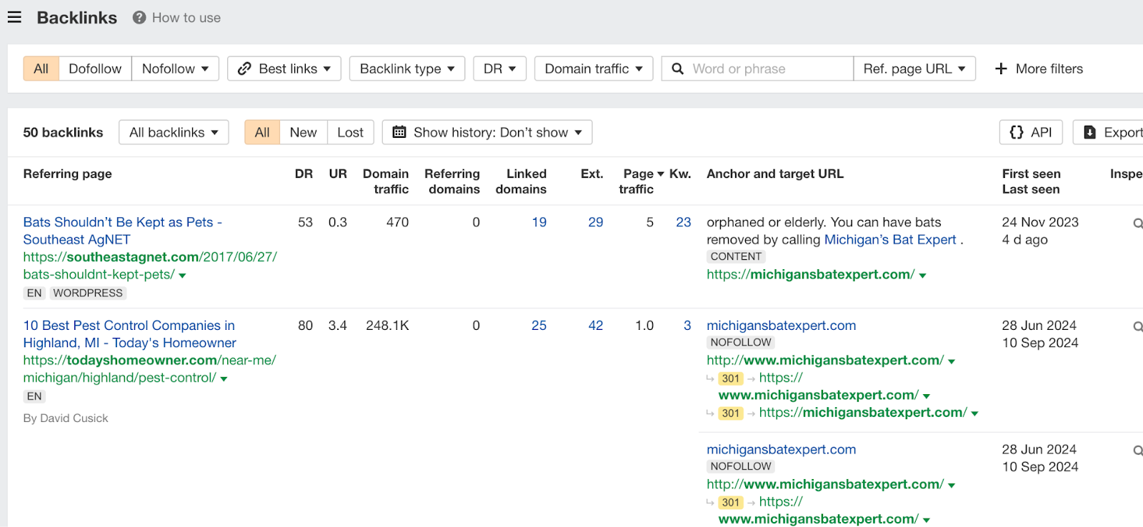Open the Ref. page URL dropdown
The height and width of the screenshot is (527, 1143).
pyautogui.click(x=914, y=69)
